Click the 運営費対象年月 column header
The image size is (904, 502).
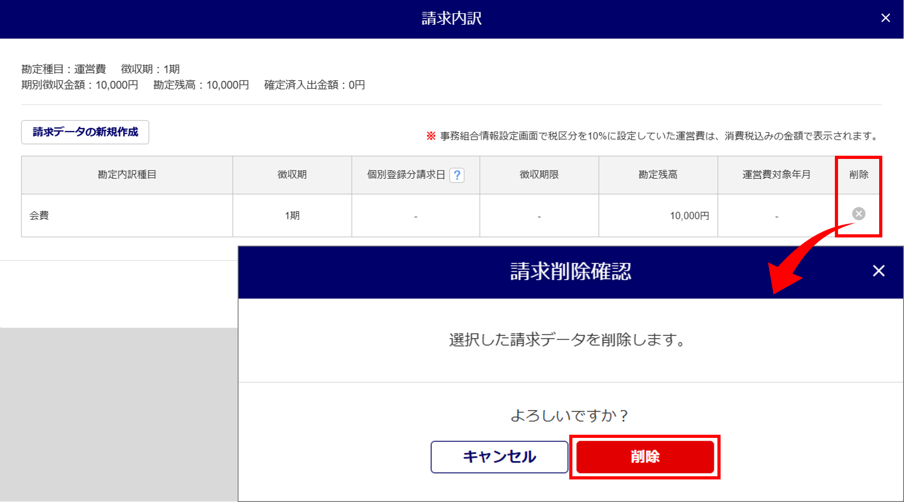(776, 175)
